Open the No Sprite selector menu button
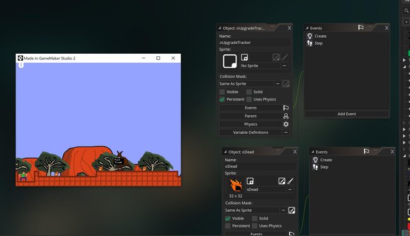This screenshot has width=410, height=236. click(284, 65)
